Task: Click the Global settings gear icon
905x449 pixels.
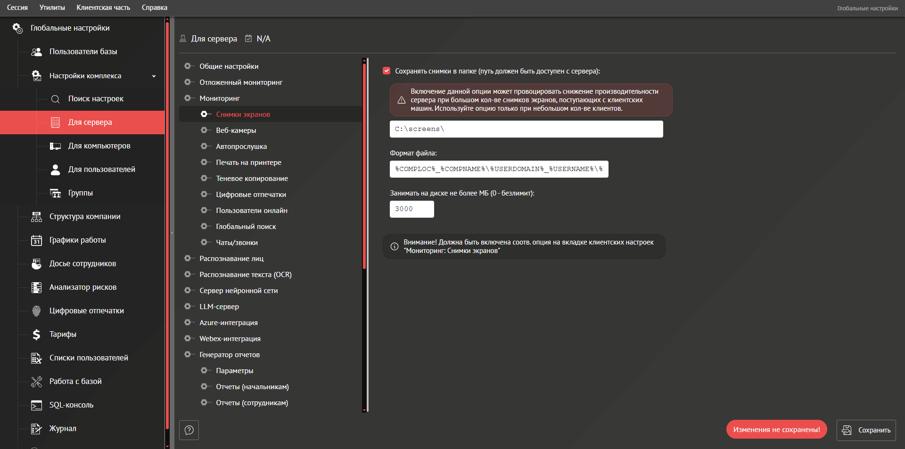Action: point(17,28)
